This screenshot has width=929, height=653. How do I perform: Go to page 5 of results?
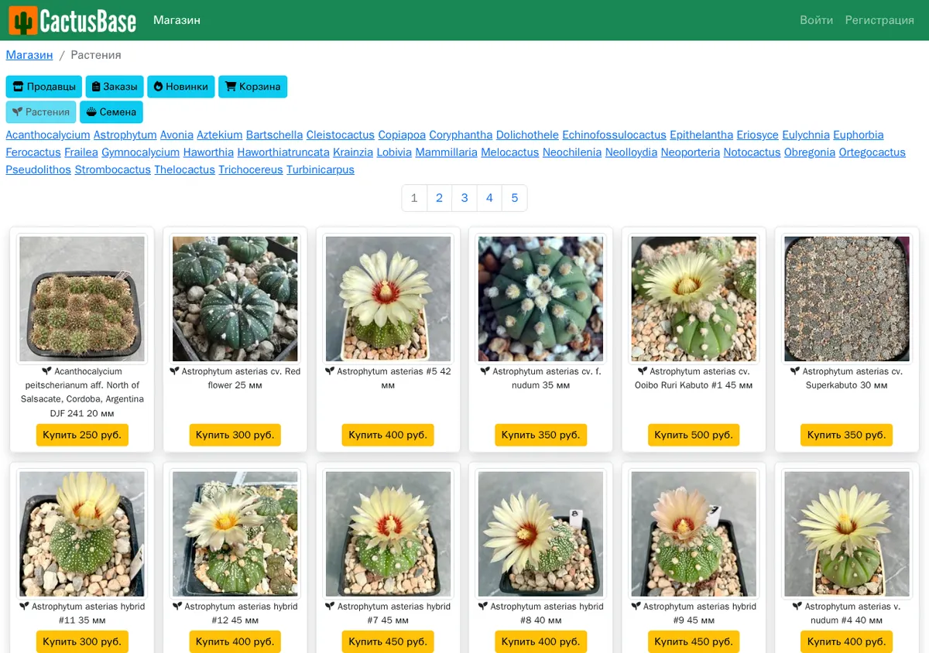click(x=514, y=198)
